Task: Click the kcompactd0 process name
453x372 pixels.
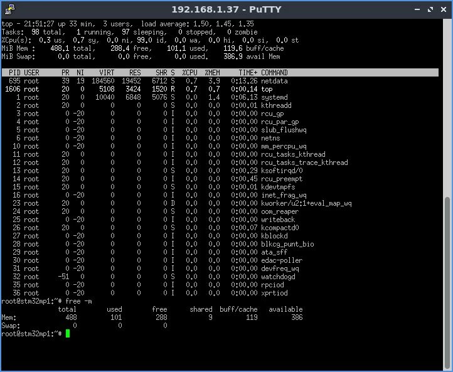Action: tap(280, 228)
